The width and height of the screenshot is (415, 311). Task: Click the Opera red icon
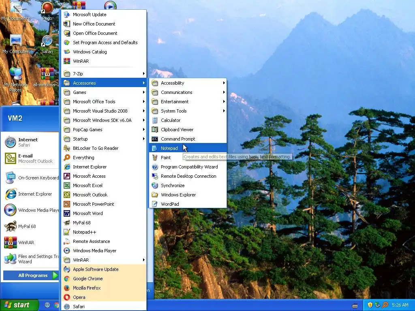pos(67,297)
